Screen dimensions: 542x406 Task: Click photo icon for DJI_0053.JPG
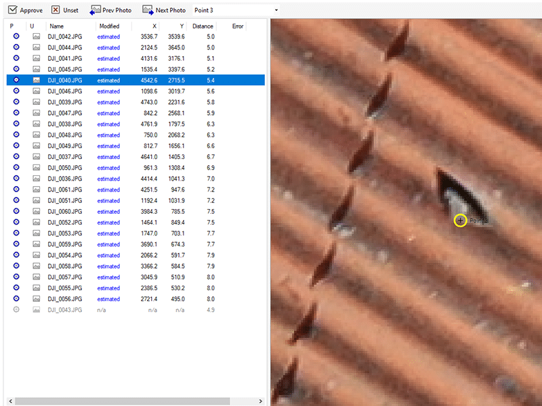[x=37, y=233]
